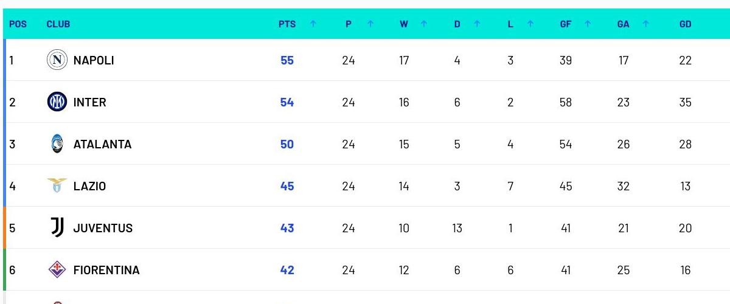
Task: Sort by goals for arrow next to GF
Action: [588, 24]
